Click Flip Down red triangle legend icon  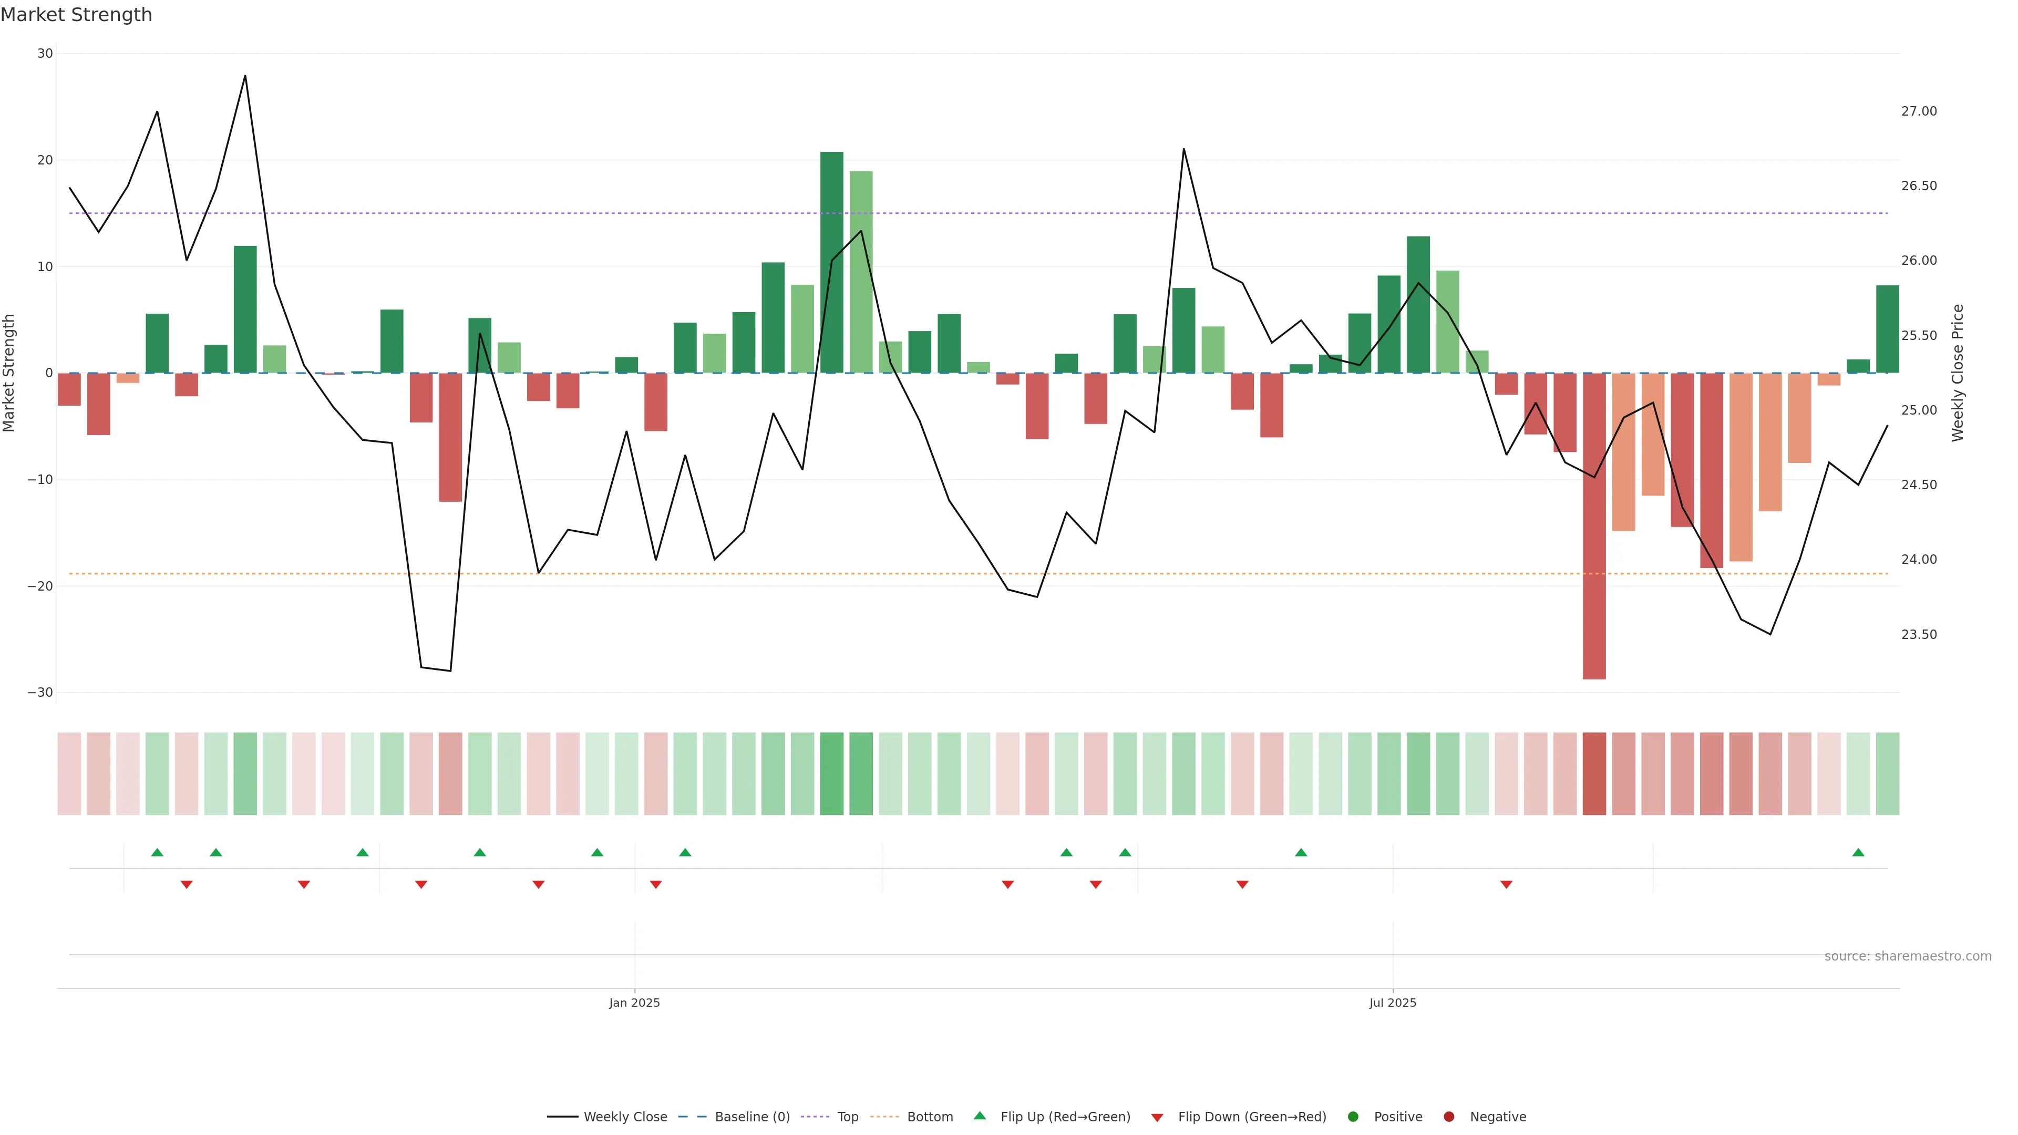[x=1157, y=1118]
